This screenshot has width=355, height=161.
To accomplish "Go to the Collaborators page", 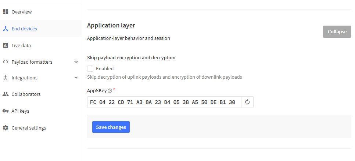I will tap(26, 94).
